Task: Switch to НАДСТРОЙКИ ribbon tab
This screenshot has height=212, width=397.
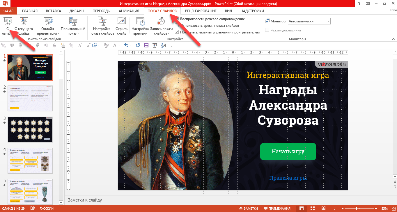Action: 252,11
